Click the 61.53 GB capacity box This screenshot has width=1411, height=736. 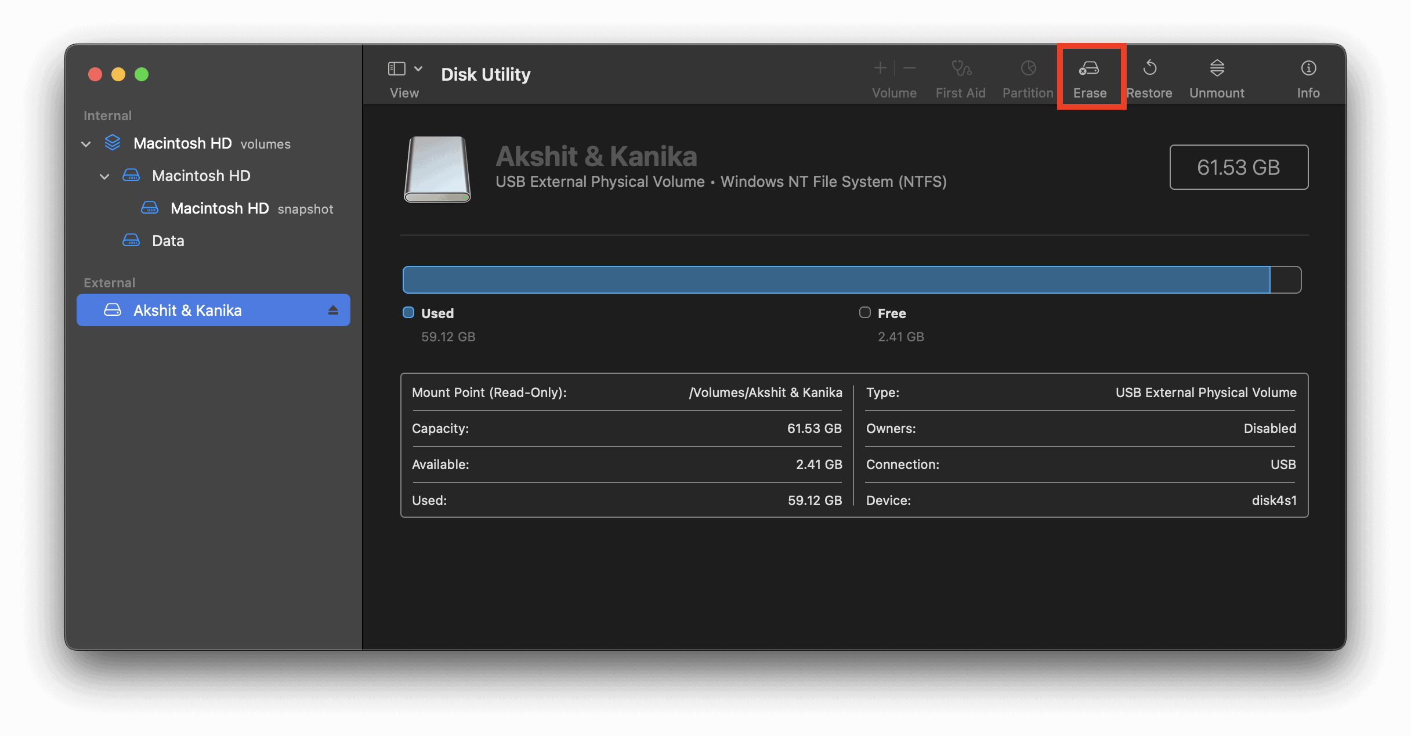1238,167
